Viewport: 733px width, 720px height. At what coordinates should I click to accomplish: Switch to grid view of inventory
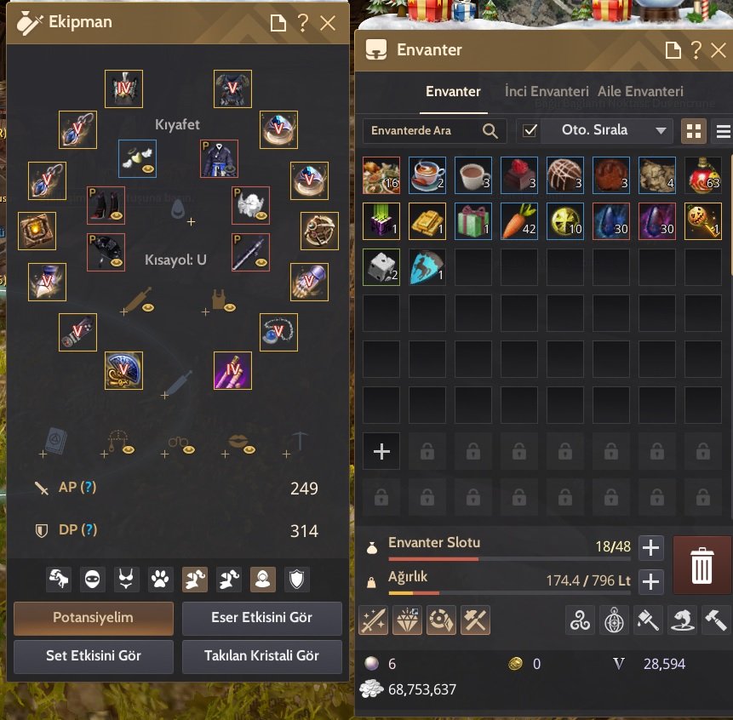pos(693,131)
